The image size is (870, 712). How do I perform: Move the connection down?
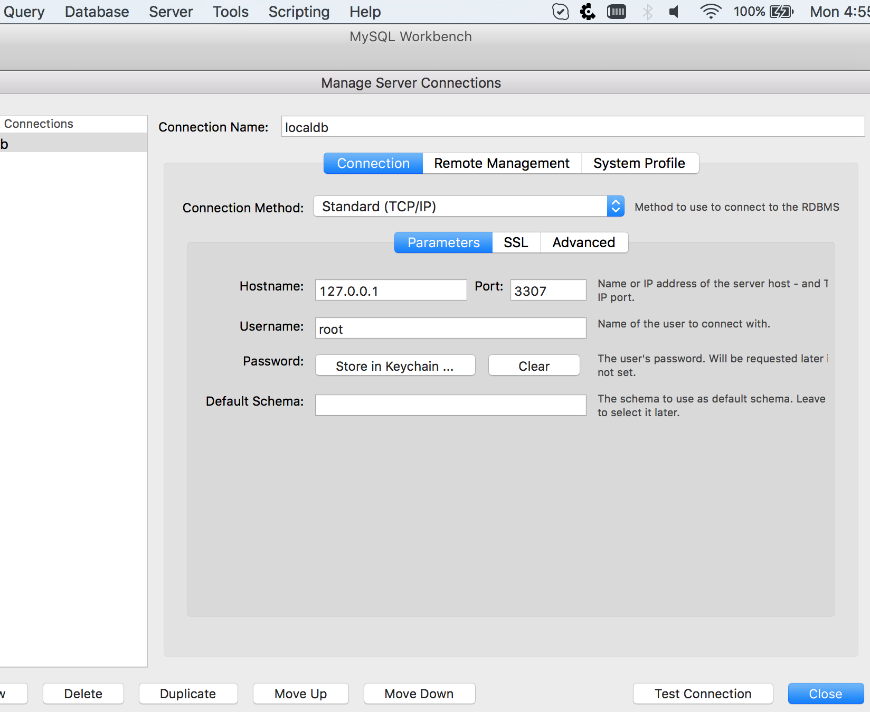pos(420,694)
